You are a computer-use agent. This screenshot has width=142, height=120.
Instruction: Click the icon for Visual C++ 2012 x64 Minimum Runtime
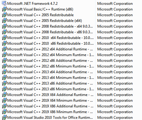pos(4,55)
